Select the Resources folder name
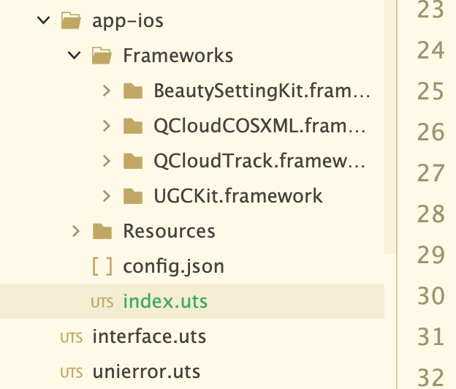 coord(169,231)
